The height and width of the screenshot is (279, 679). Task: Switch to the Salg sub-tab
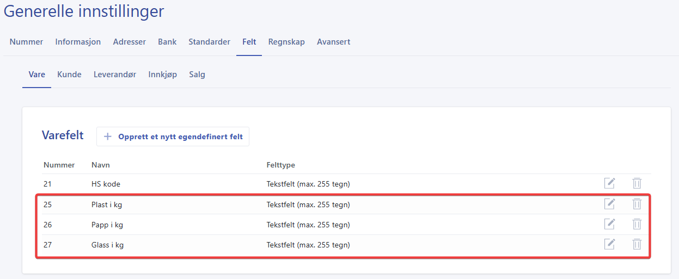(197, 75)
